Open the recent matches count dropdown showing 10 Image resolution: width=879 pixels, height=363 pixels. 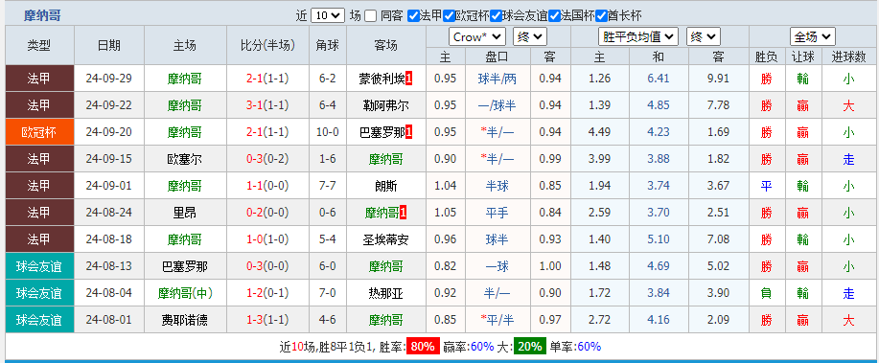pos(328,15)
